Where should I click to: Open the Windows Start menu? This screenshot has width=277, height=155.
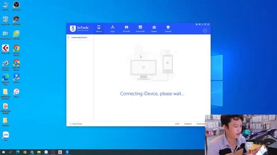click(x=3, y=152)
